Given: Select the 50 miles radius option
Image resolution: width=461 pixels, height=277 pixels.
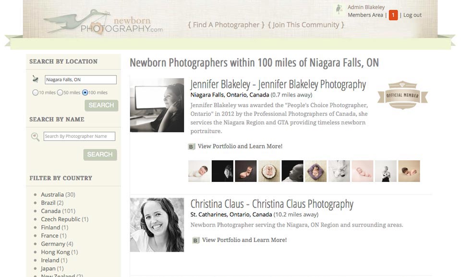Looking at the screenshot, I should pyautogui.click(x=60, y=93).
